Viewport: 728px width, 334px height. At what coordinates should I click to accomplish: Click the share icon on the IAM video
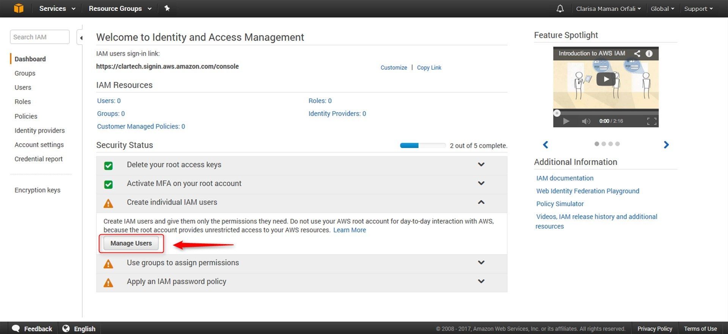pos(637,53)
